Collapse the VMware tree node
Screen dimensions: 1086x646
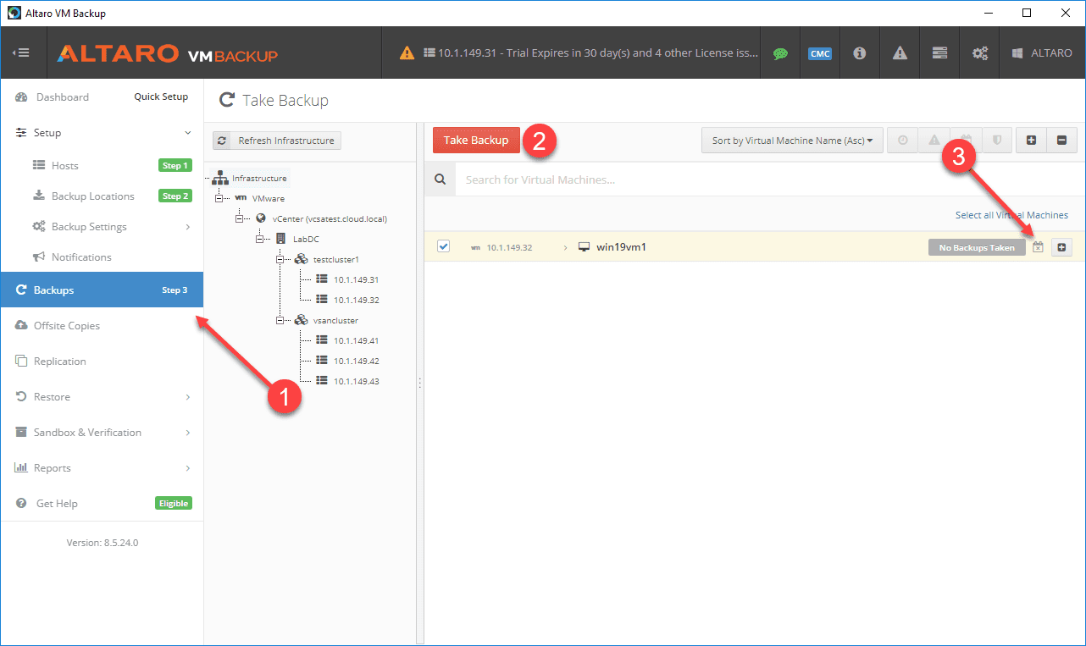220,198
